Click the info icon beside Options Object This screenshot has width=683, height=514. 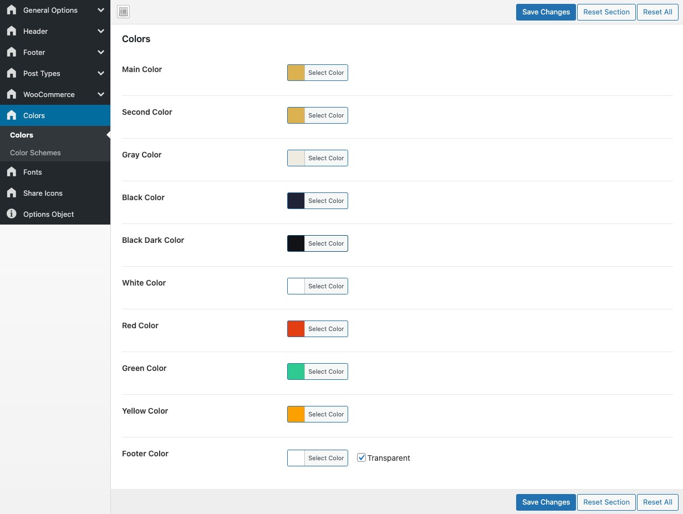click(12, 214)
